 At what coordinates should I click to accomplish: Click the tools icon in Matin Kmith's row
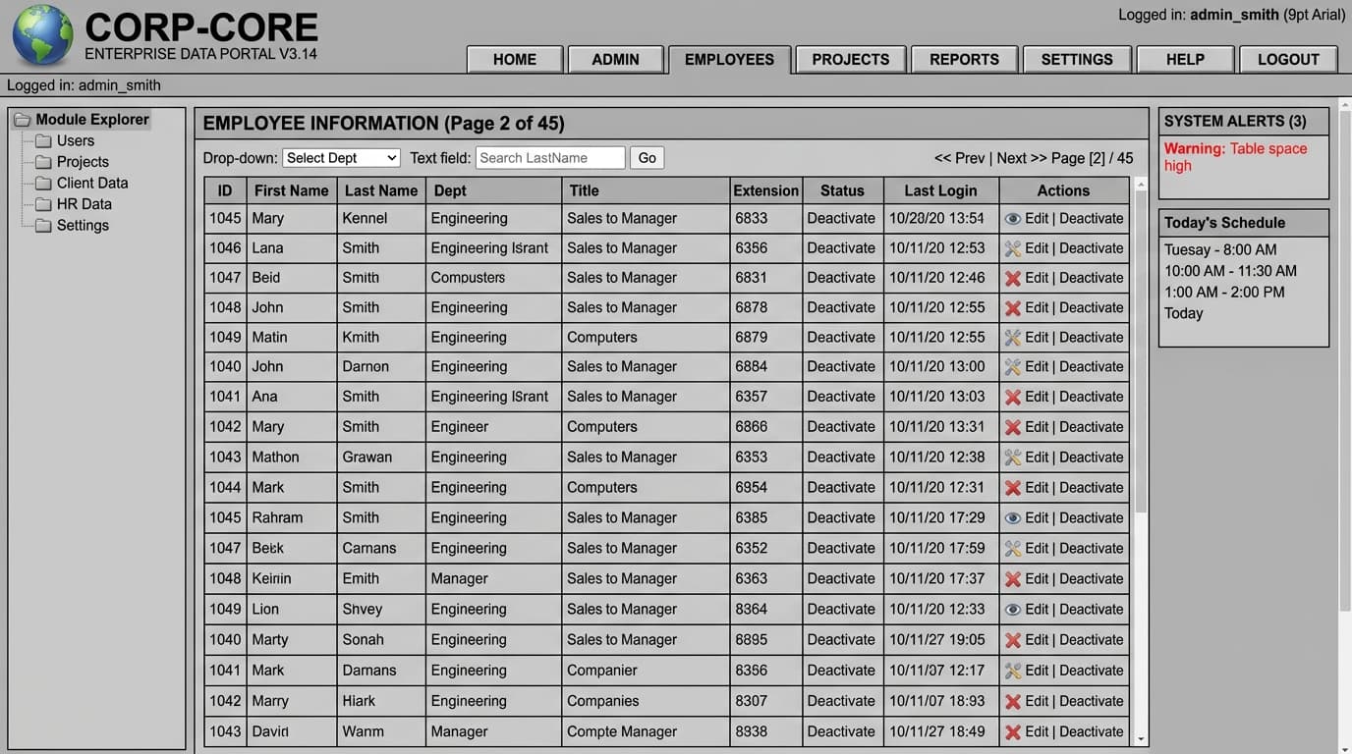pos(1013,337)
